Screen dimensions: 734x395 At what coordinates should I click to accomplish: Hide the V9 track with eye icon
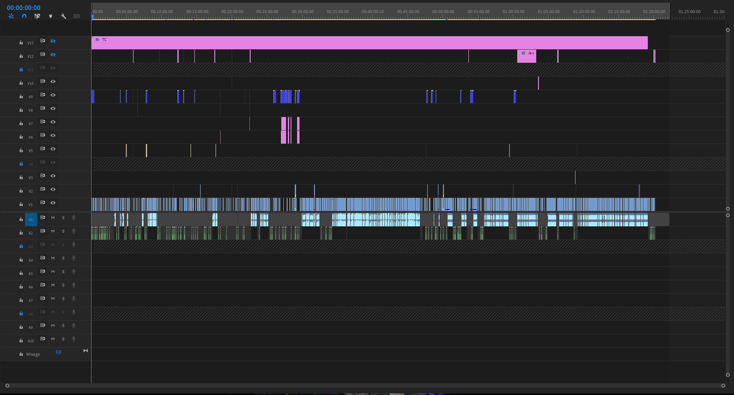pyautogui.click(x=53, y=95)
